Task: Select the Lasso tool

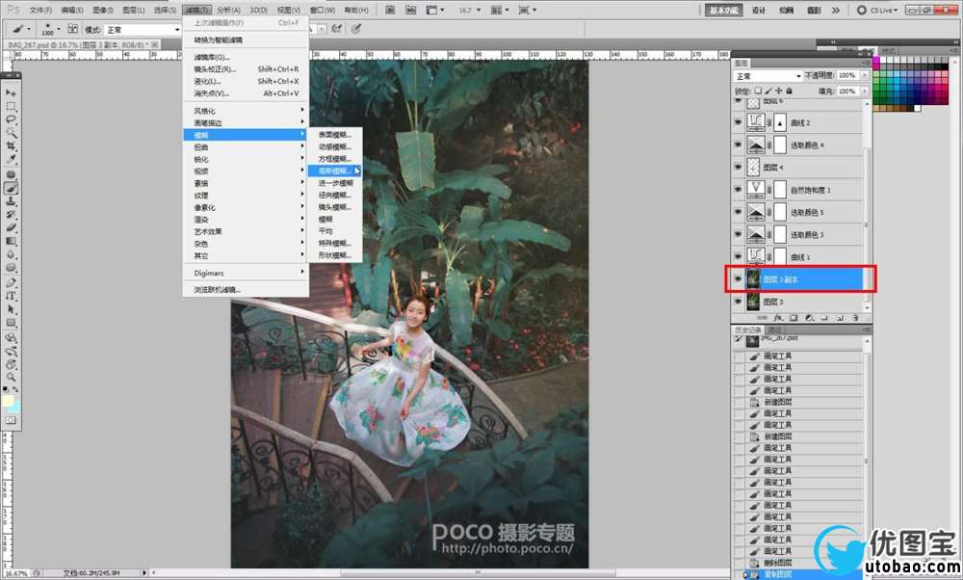Action: (x=12, y=119)
